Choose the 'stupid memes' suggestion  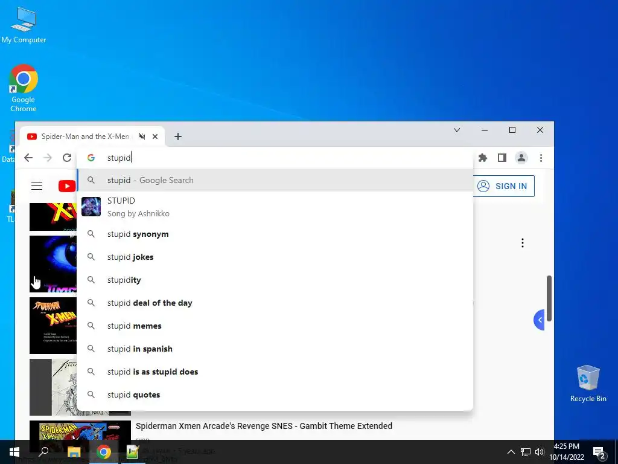[275, 326]
